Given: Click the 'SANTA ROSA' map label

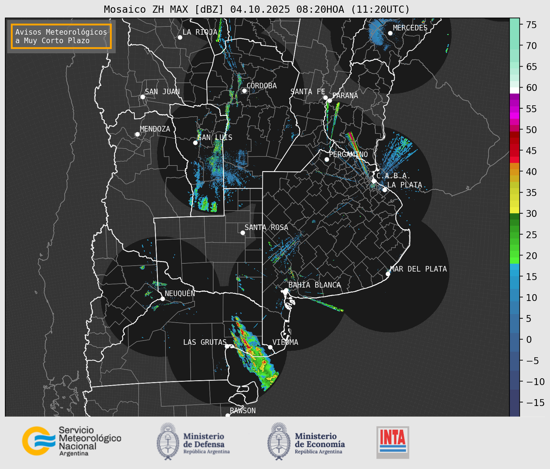Looking at the screenshot, I should 266,227.
